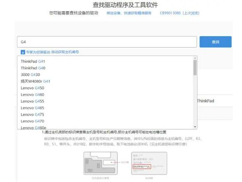Open the 专家为您装驱动 自动获取主机编号 link
Image resolution: width=242 pixels, height=182 pixels.
click(52, 52)
